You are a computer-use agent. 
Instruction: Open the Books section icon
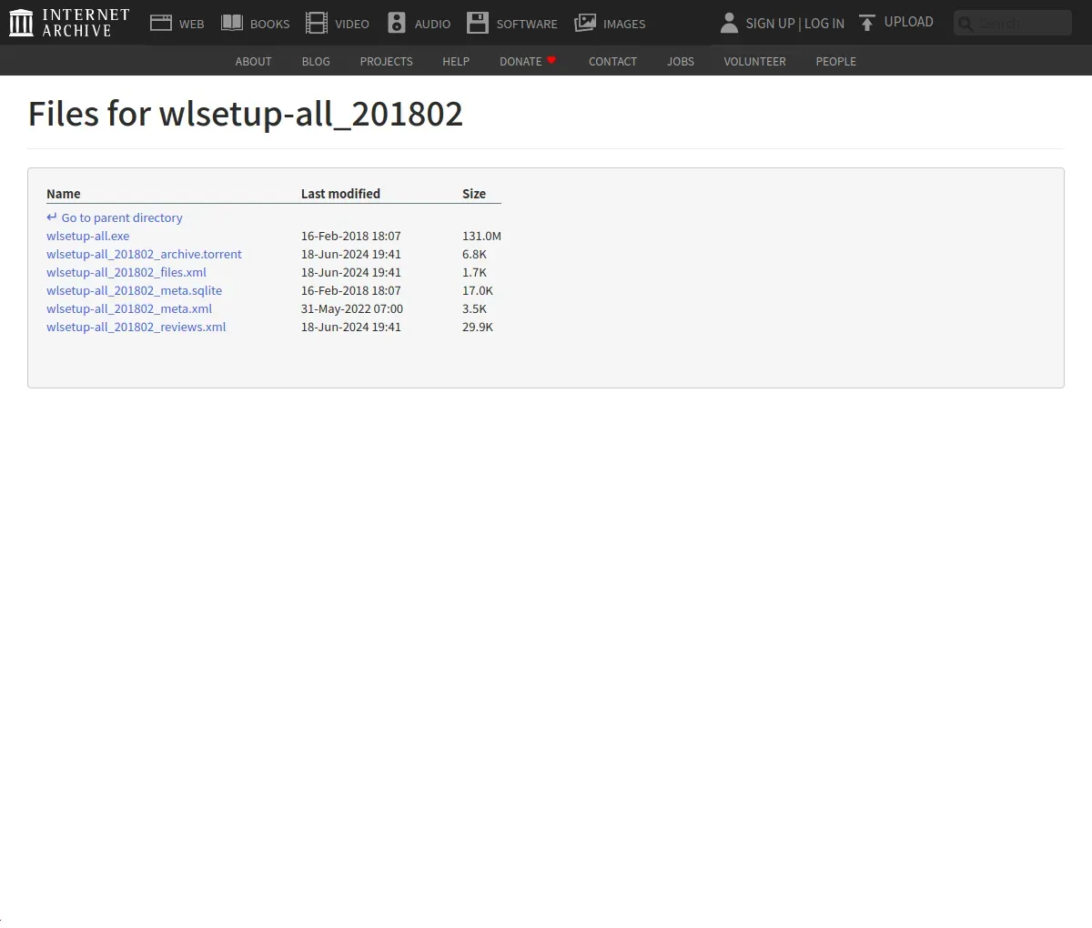tap(232, 23)
